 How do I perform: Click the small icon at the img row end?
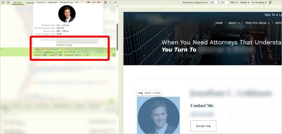pyautogui.click(x=114, y=55)
